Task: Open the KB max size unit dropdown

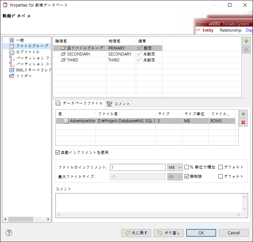Action: pos(175,177)
